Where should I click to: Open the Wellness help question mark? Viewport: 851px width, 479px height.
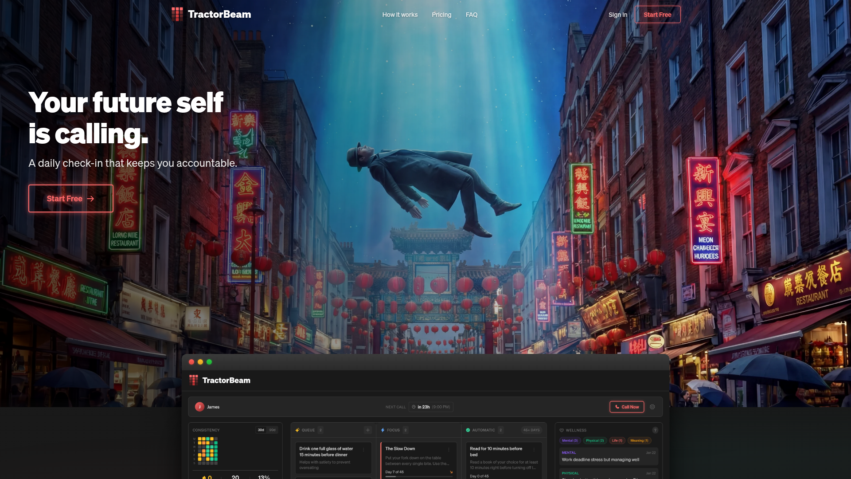pyautogui.click(x=655, y=430)
